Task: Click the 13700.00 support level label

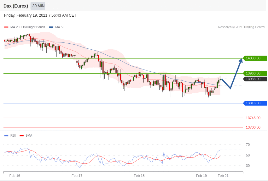Action: coord(253,127)
